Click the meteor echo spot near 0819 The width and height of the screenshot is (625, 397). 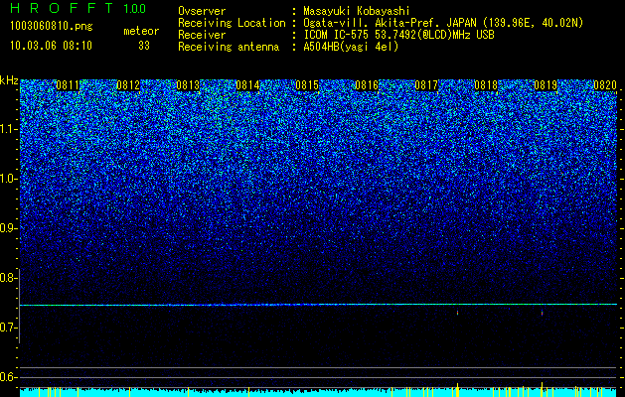coord(543,313)
